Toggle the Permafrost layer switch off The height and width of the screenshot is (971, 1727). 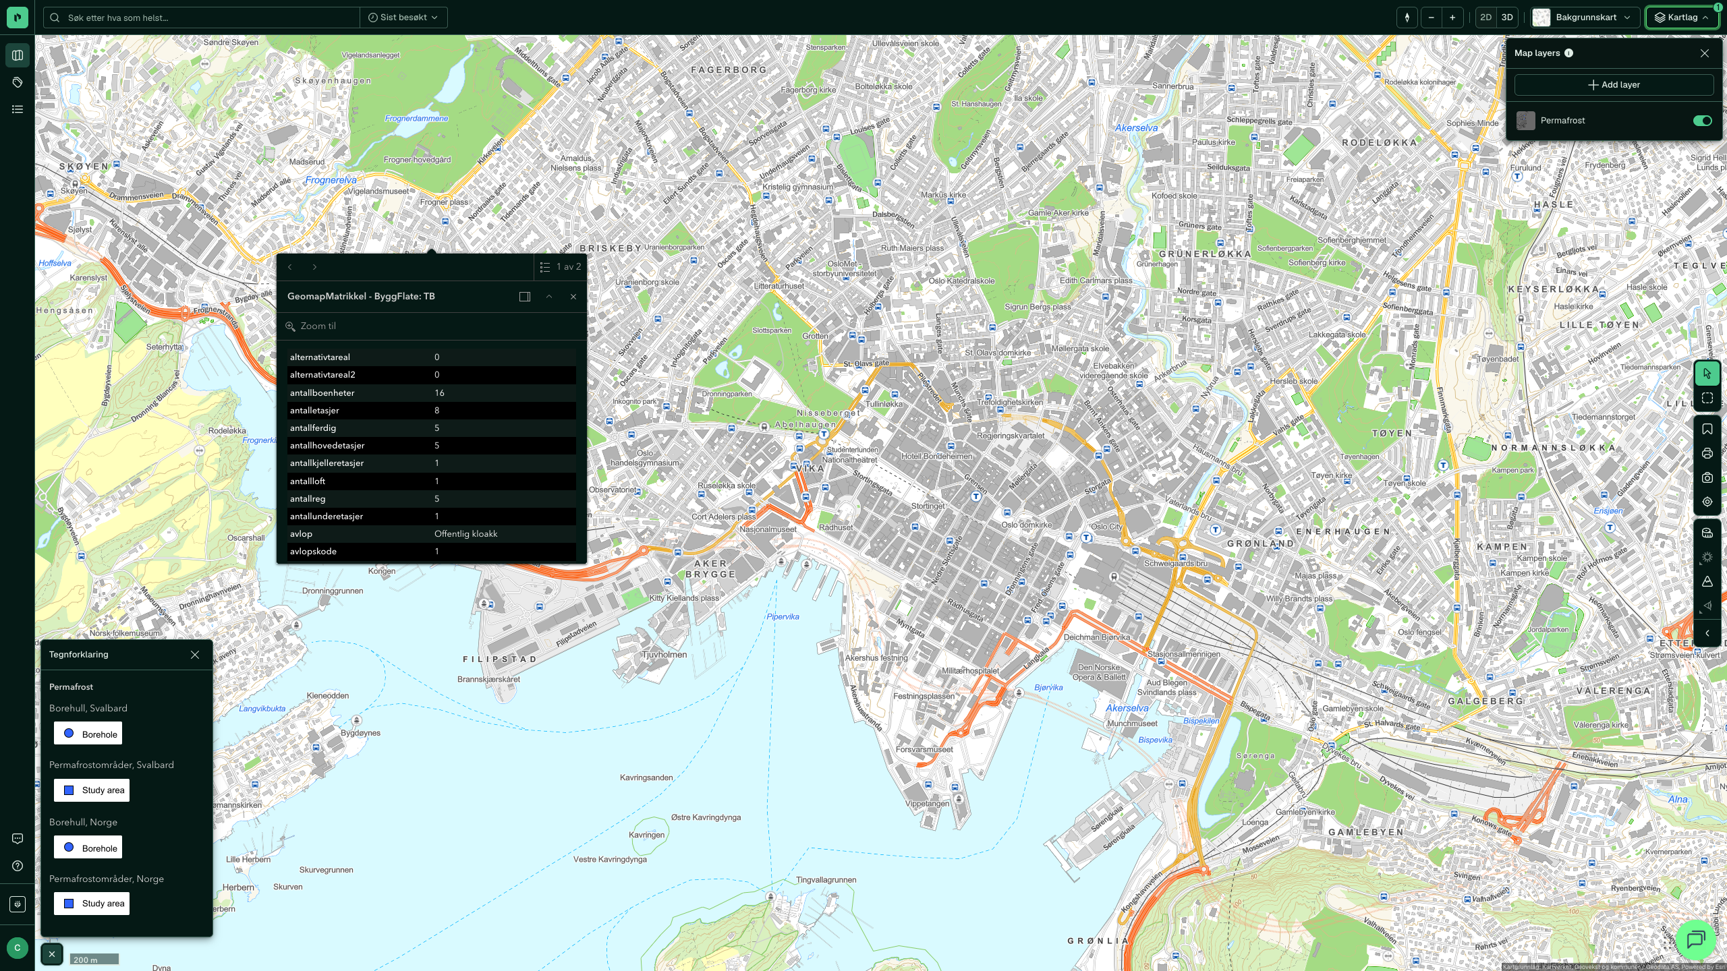(x=1702, y=121)
